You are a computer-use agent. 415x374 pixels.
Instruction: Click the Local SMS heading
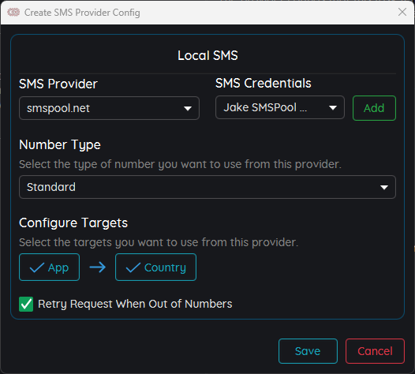[x=207, y=55]
